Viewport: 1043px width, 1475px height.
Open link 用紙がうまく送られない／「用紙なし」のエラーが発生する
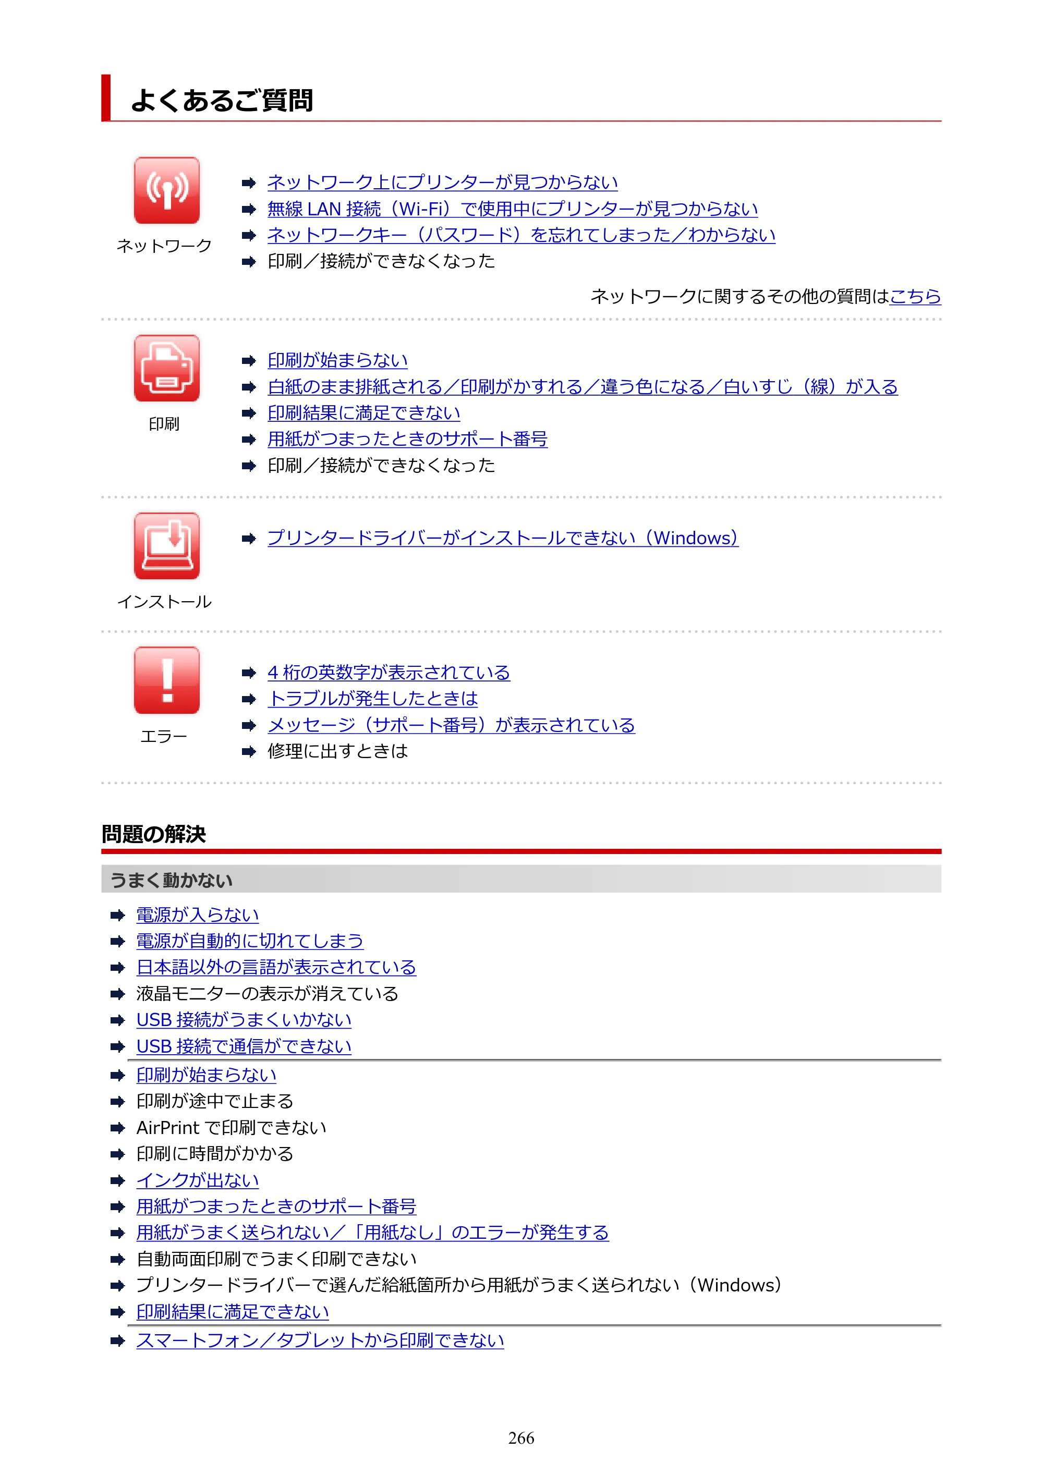click(373, 1233)
